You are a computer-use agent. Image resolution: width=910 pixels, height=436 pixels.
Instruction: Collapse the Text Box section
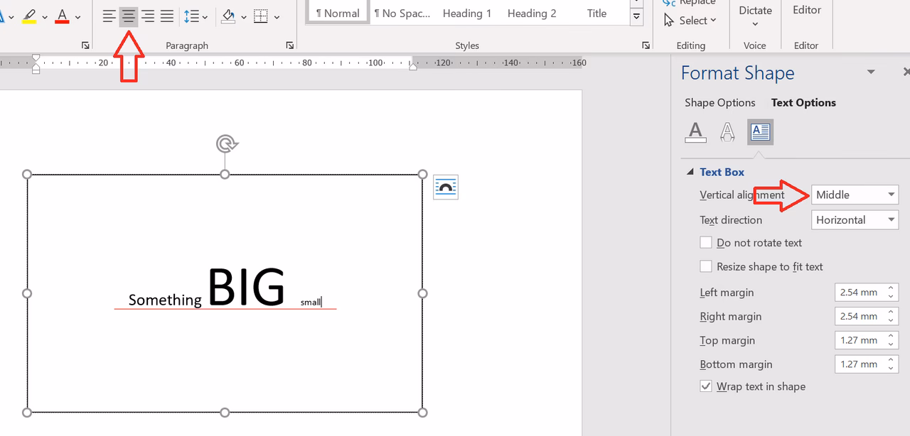click(689, 171)
